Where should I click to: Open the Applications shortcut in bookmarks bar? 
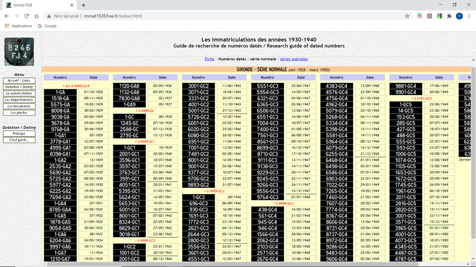click(x=18, y=26)
